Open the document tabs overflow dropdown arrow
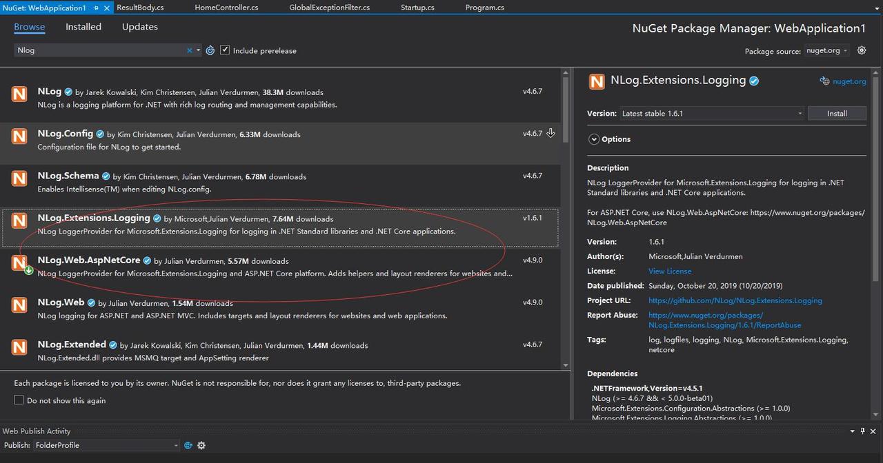Image resolution: width=883 pixels, height=463 pixels. click(x=876, y=8)
